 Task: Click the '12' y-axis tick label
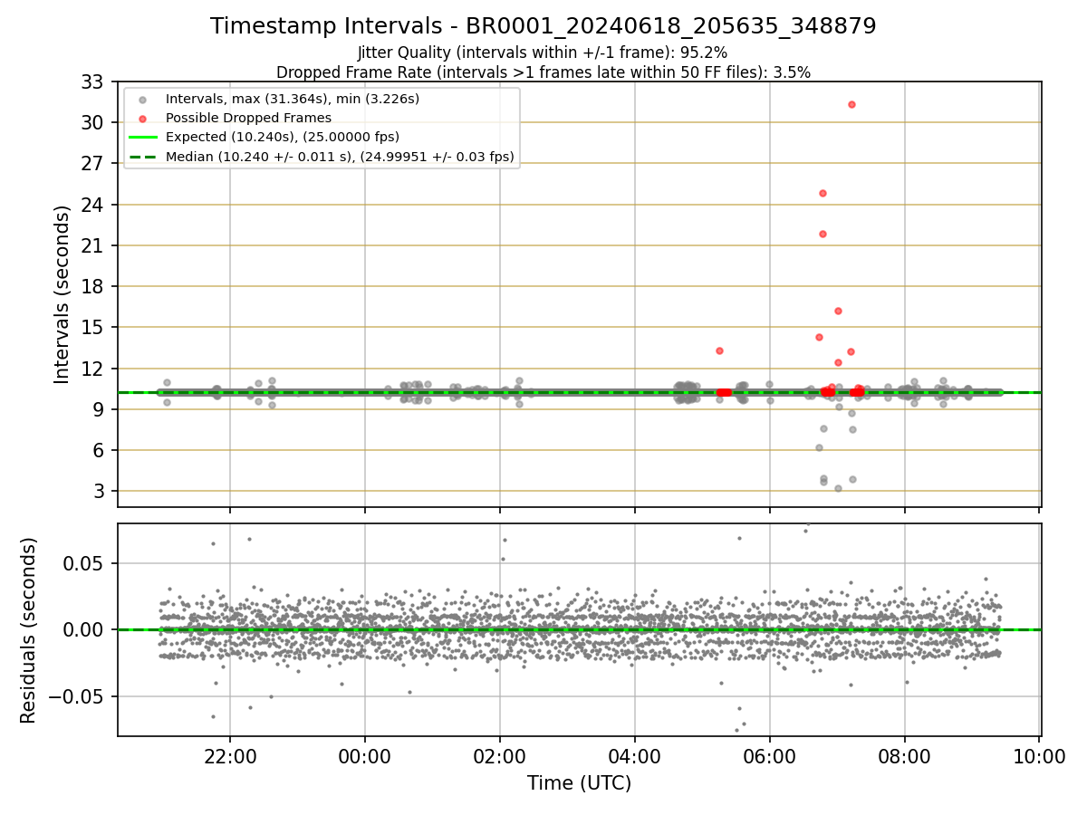94,369
